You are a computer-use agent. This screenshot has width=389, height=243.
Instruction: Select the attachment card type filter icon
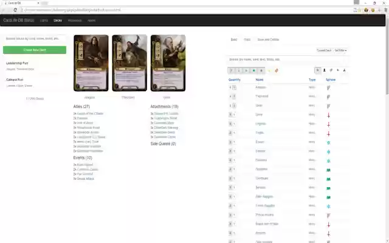click(x=331, y=70)
